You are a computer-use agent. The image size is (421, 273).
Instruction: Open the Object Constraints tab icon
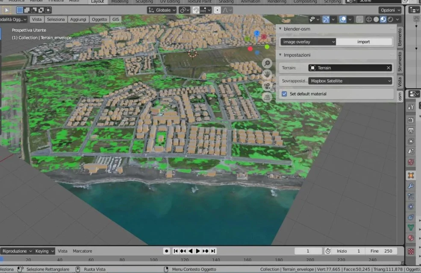(411, 217)
